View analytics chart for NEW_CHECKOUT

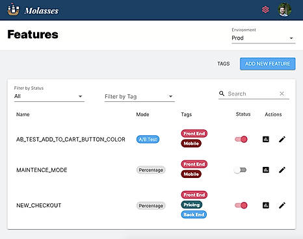point(266,205)
